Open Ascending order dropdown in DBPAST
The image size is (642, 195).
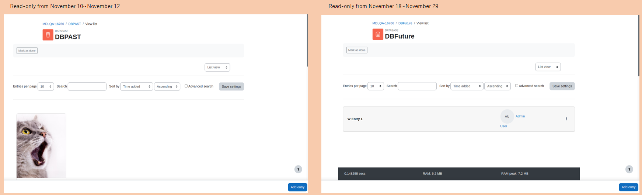[x=167, y=86]
